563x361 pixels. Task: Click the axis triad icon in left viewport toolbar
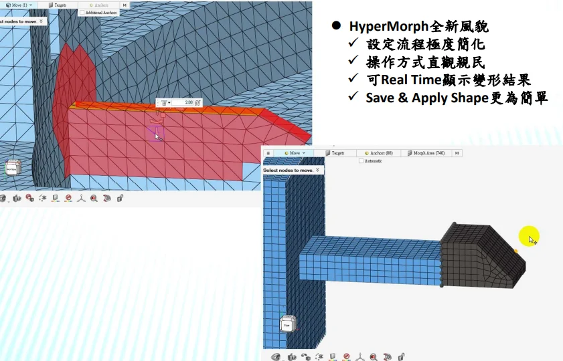(x=80, y=199)
